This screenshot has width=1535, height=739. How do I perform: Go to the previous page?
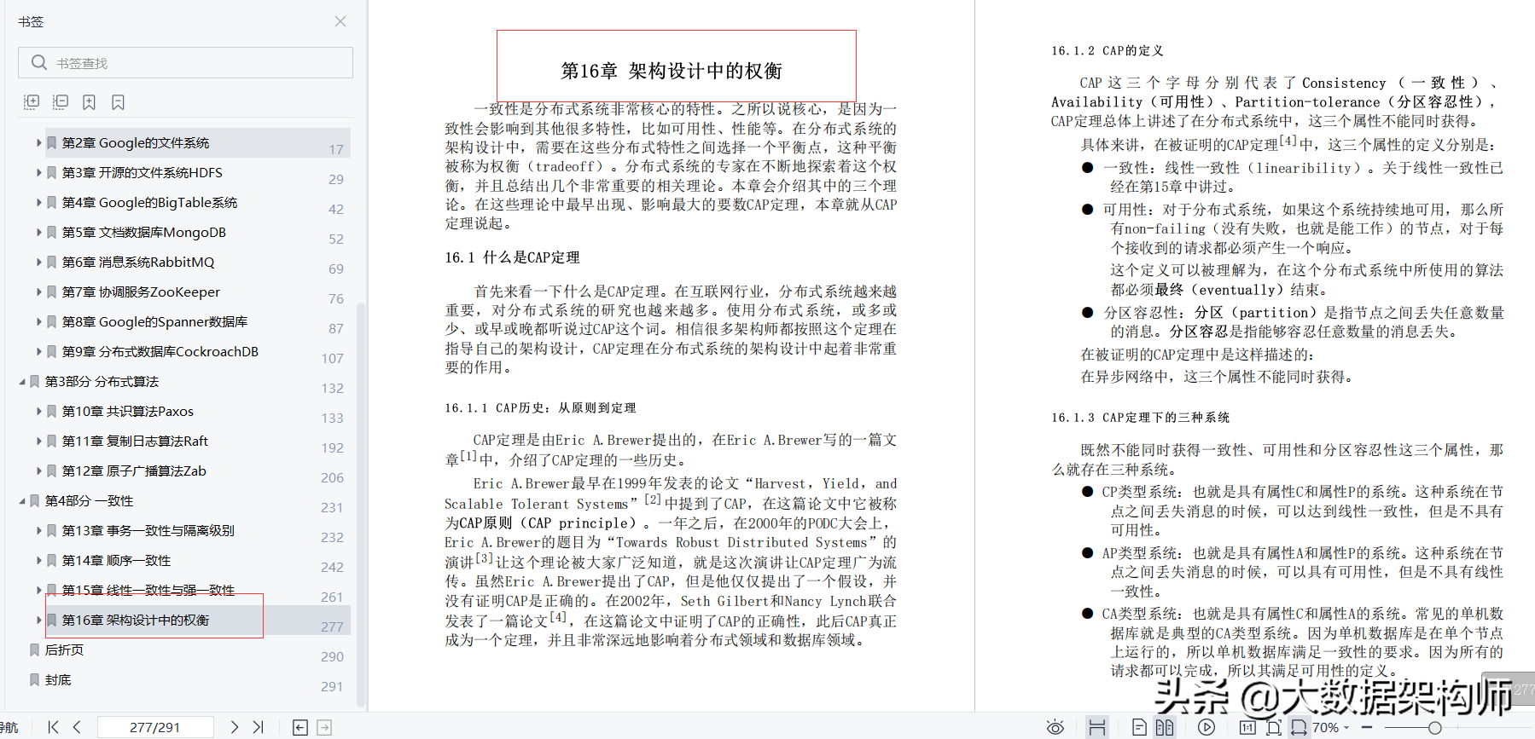tap(78, 727)
